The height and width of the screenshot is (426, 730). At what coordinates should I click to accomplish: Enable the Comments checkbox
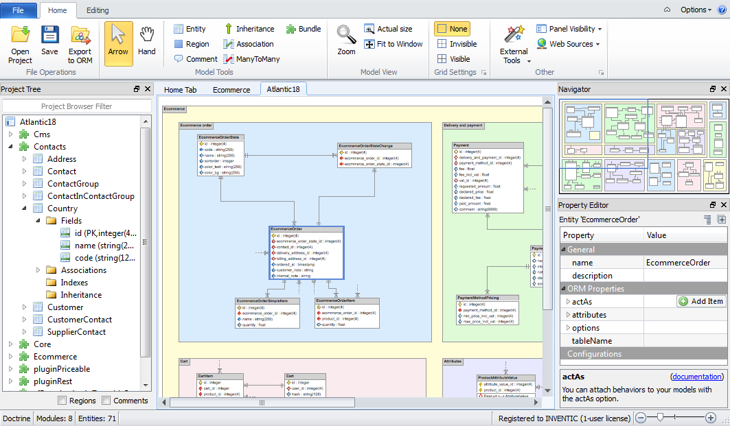(106, 401)
